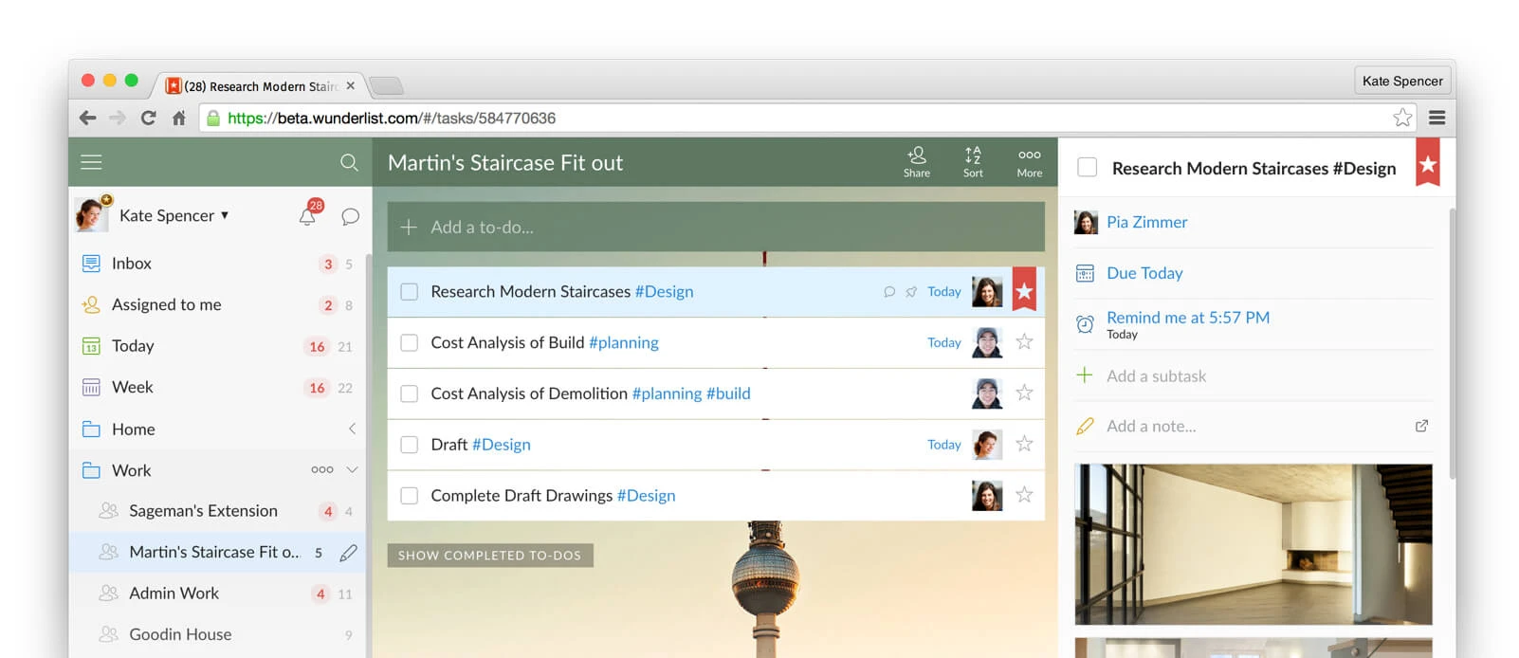Star the Draft #Design task
This screenshot has height=658, width=1519.
[x=1024, y=444]
